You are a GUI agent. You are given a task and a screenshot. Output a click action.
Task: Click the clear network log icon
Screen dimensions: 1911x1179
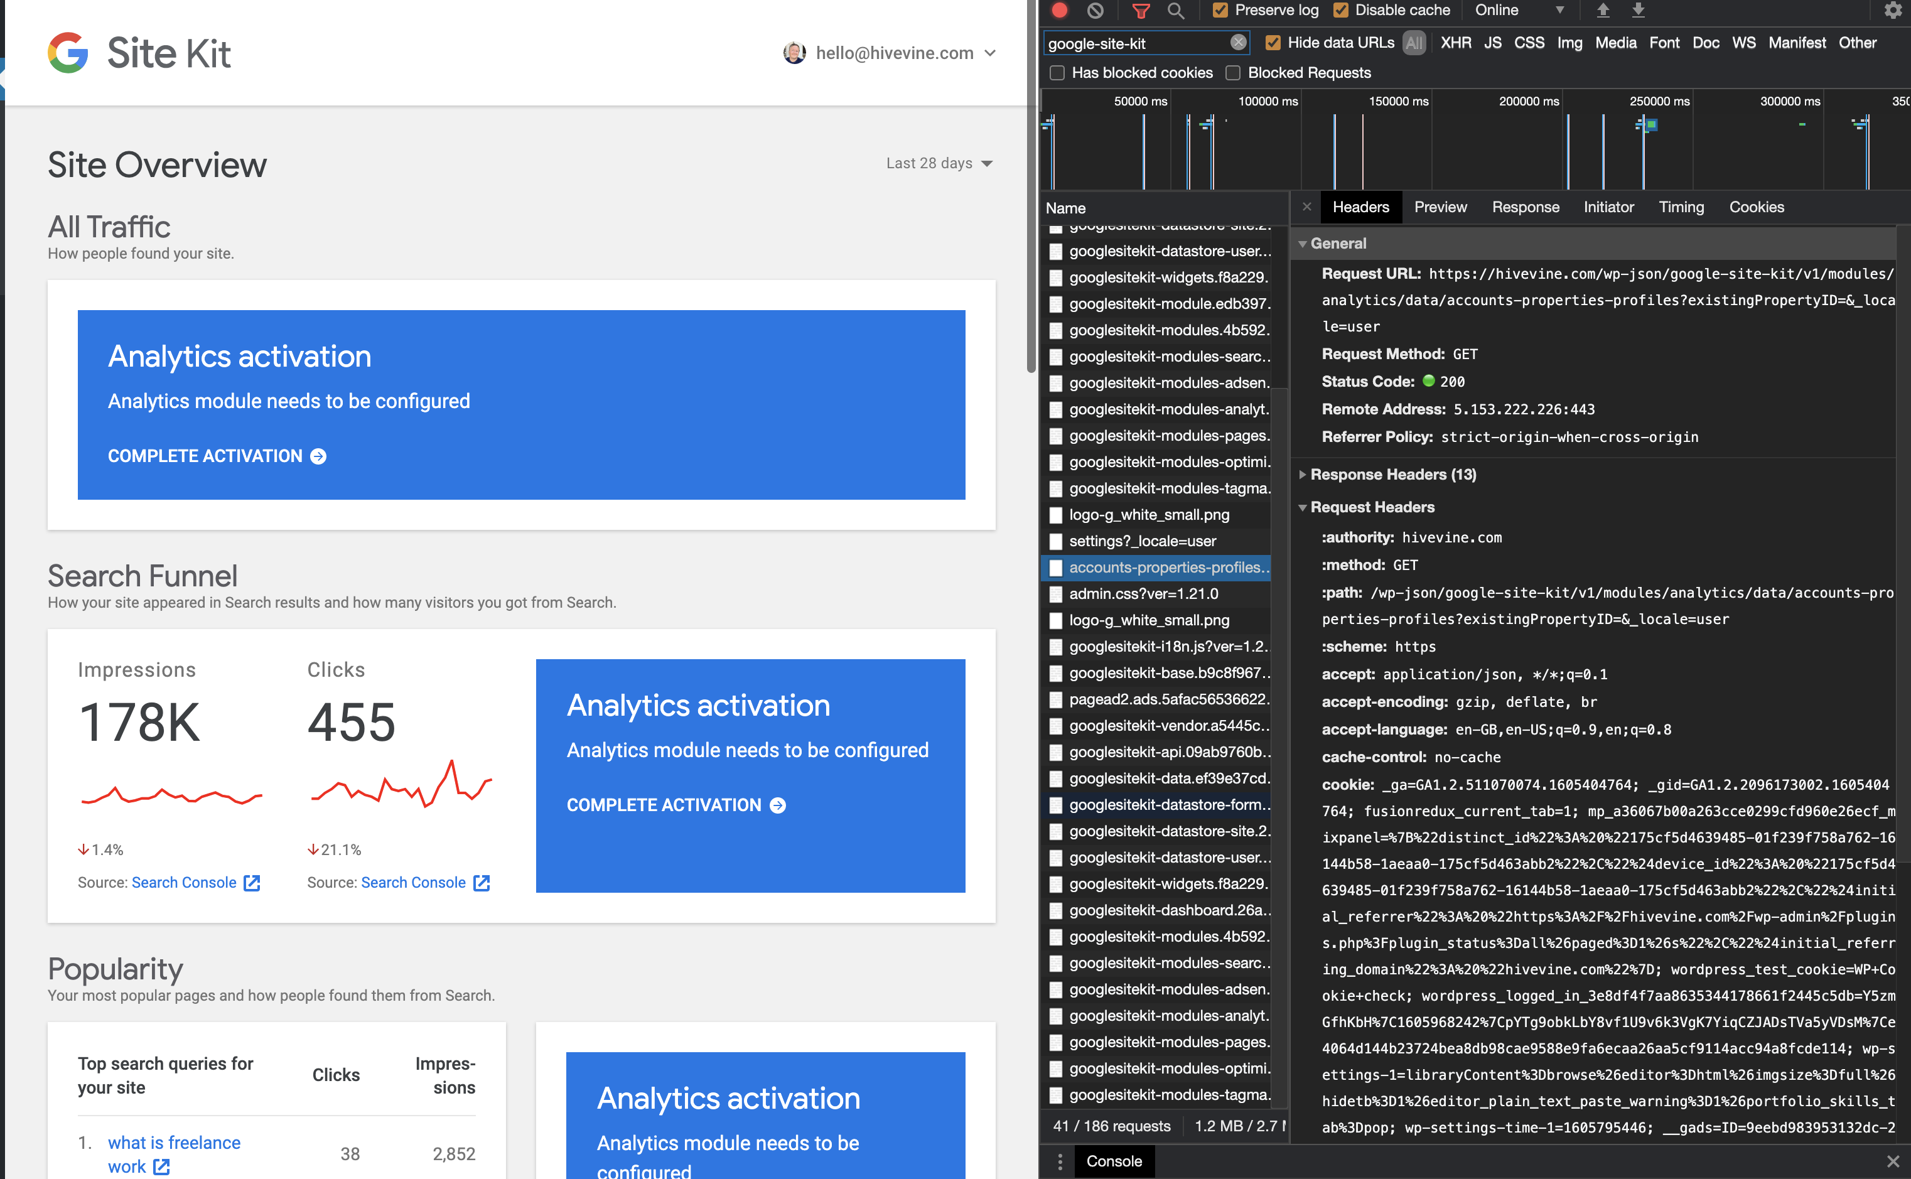click(x=1095, y=10)
